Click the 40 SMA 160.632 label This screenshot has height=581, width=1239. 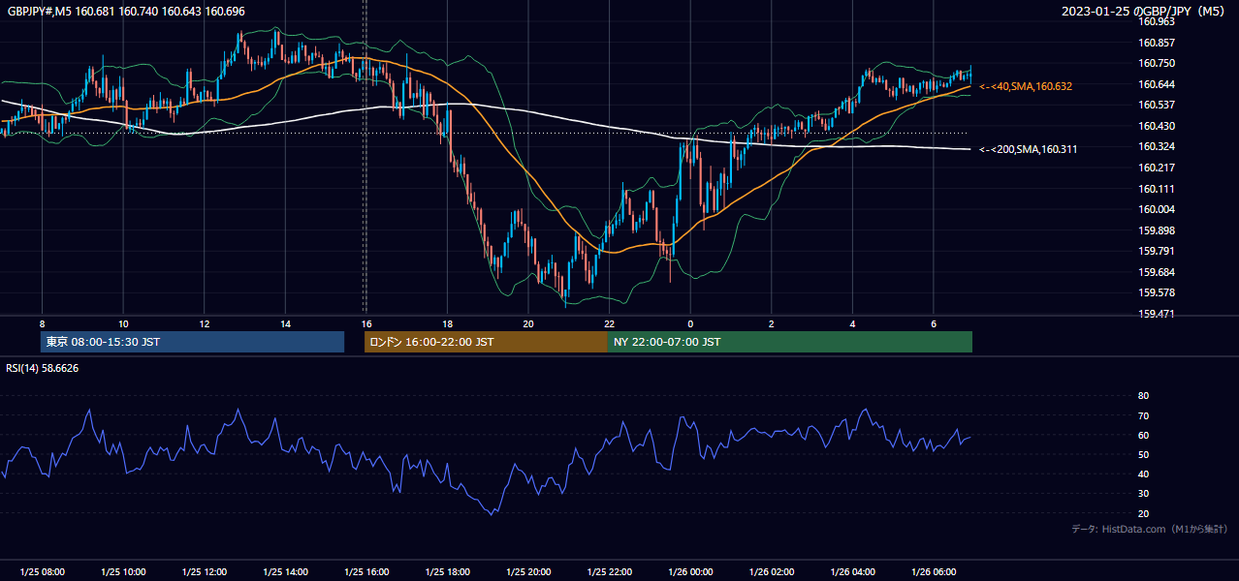1026,87
